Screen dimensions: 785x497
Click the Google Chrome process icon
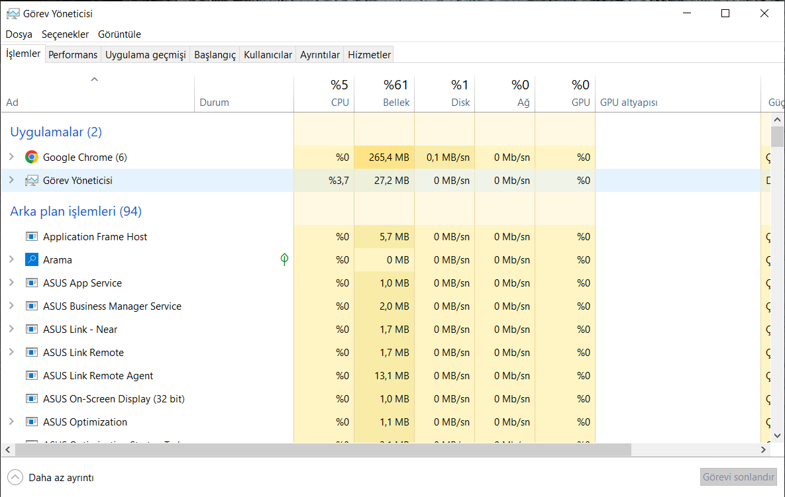click(31, 158)
